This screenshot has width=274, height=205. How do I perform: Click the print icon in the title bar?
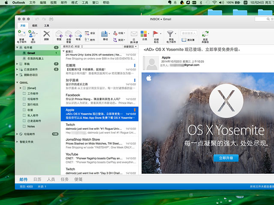pyautogui.click(x=51, y=19)
